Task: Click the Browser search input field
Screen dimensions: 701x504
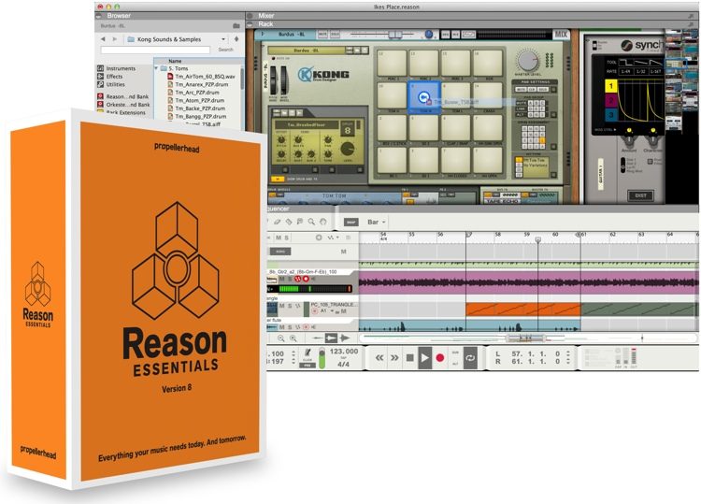Action: point(155,50)
